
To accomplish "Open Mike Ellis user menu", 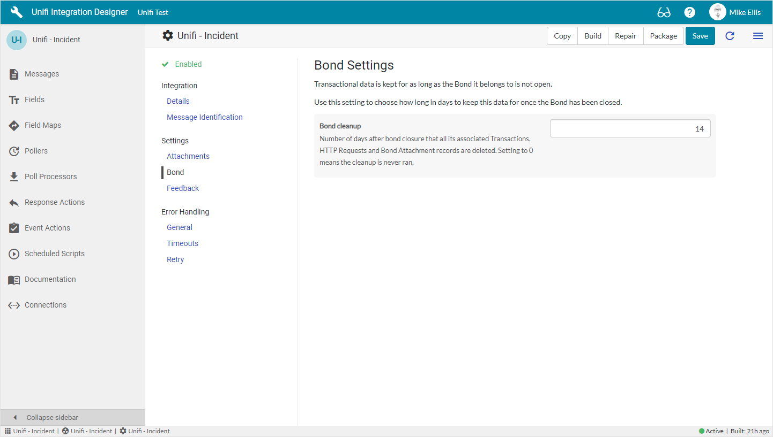I will (x=735, y=12).
